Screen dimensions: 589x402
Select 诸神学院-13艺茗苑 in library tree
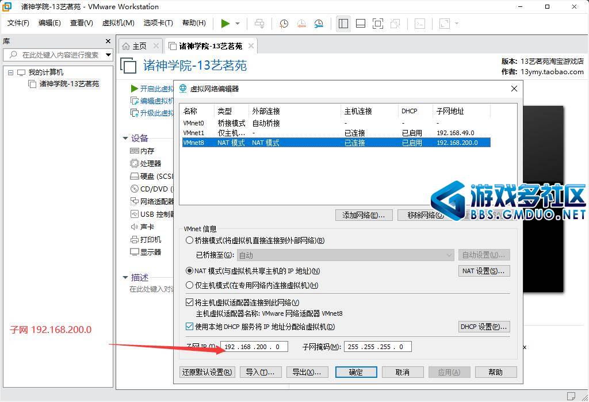point(69,84)
